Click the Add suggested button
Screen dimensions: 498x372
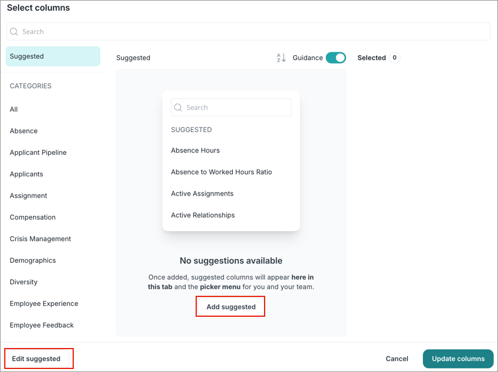coord(231,307)
